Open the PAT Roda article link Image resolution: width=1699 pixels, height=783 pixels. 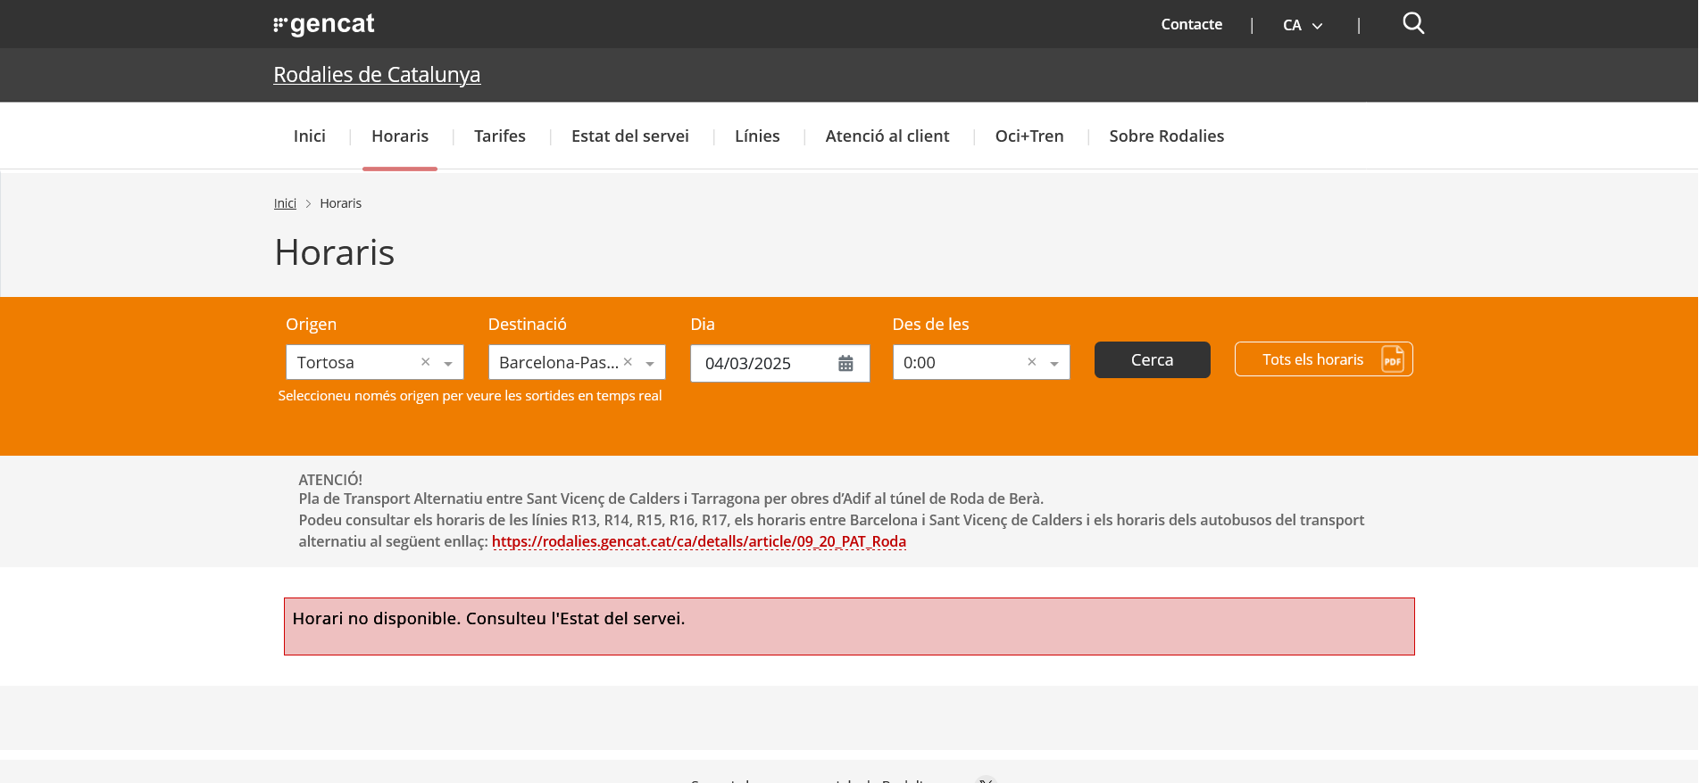click(x=699, y=541)
